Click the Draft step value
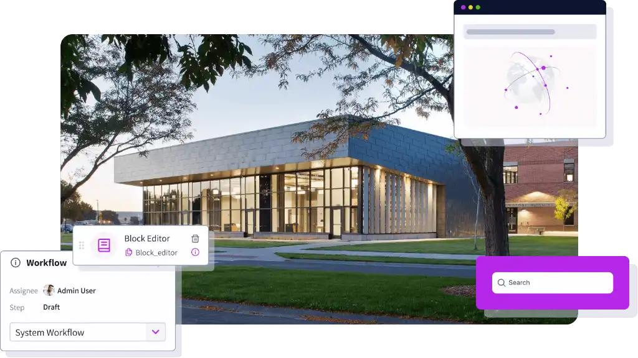This screenshot has height=358, width=638. (52, 307)
